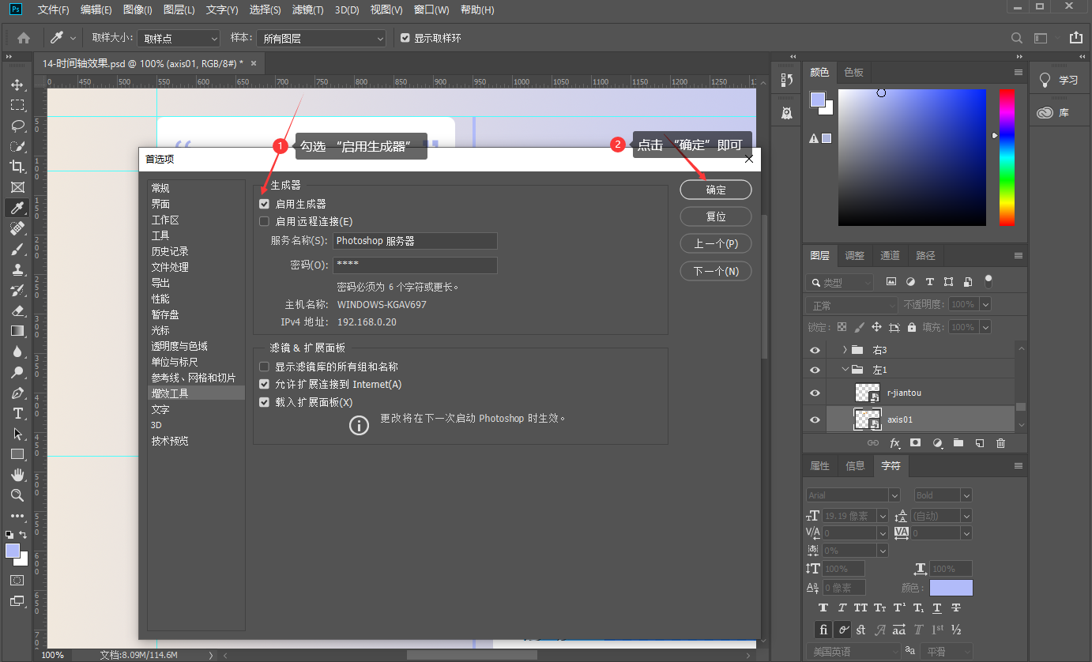1092x662 pixels.
Task: Click the 复位 button
Action: [716, 216]
